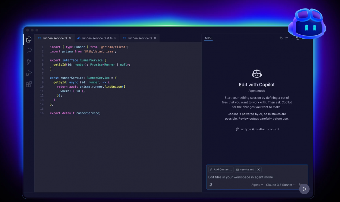Click 'prisma.runner.findUnique' call in code
The width and height of the screenshot is (340, 202).
[x=101, y=87]
